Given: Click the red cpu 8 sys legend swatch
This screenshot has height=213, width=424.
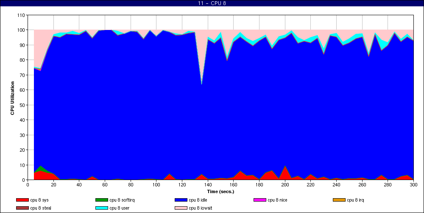Looking at the screenshot, I should tap(22, 200).
